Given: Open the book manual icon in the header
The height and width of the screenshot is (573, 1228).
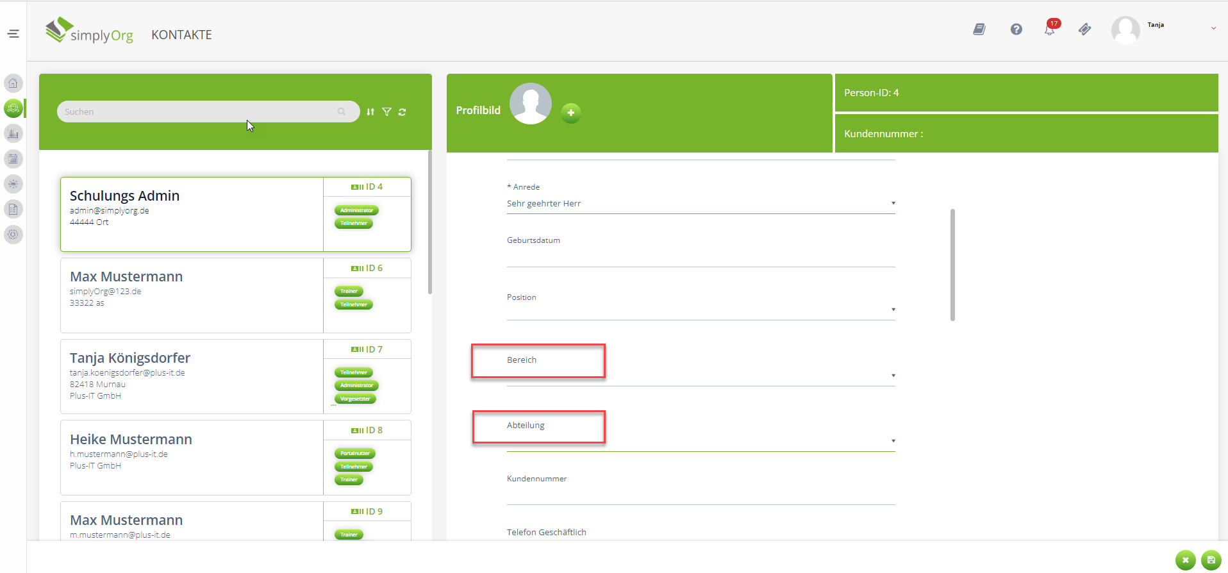Looking at the screenshot, I should coord(979,29).
